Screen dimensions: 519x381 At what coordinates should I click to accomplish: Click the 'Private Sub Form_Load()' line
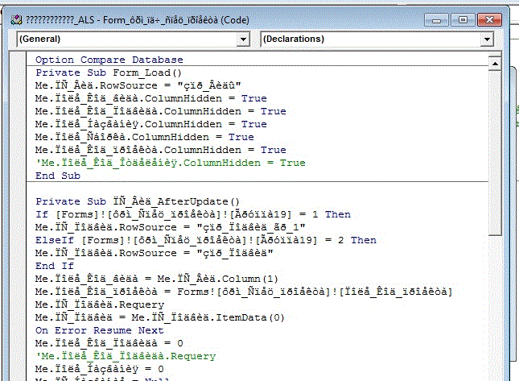point(109,72)
